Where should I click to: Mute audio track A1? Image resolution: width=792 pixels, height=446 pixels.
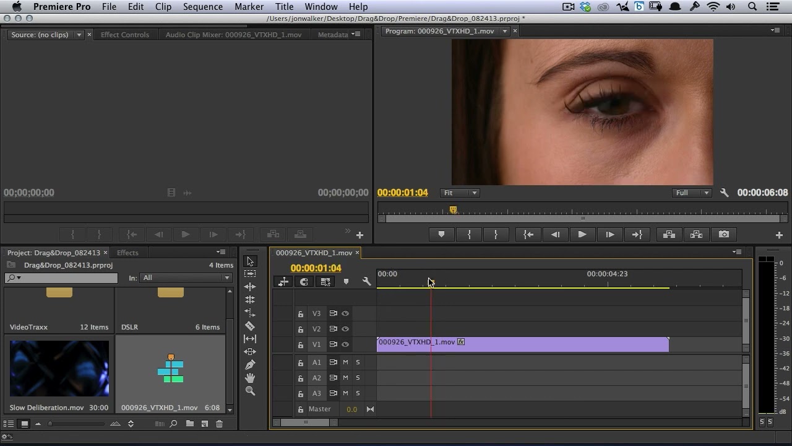(345, 362)
